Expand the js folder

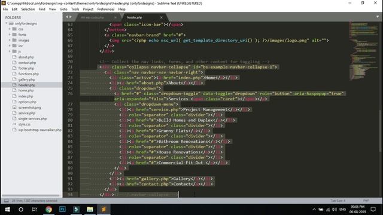[x=10, y=51]
